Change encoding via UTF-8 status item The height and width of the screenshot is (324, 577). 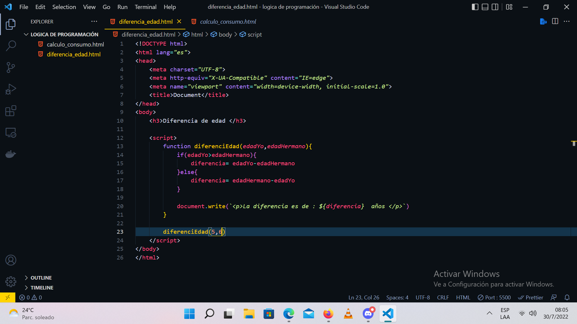pyautogui.click(x=423, y=297)
